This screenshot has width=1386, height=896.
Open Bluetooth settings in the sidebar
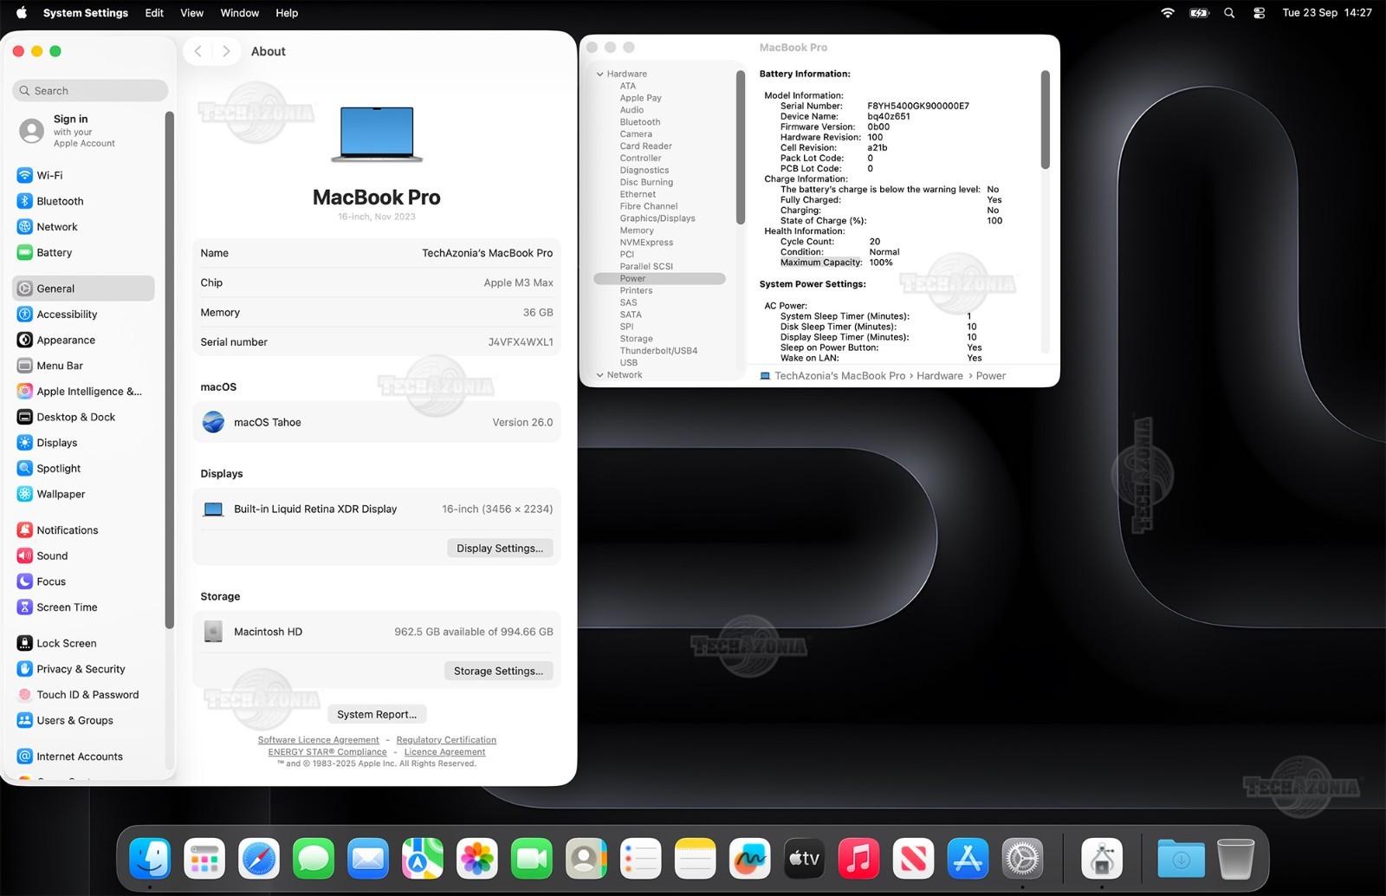[84, 201]
